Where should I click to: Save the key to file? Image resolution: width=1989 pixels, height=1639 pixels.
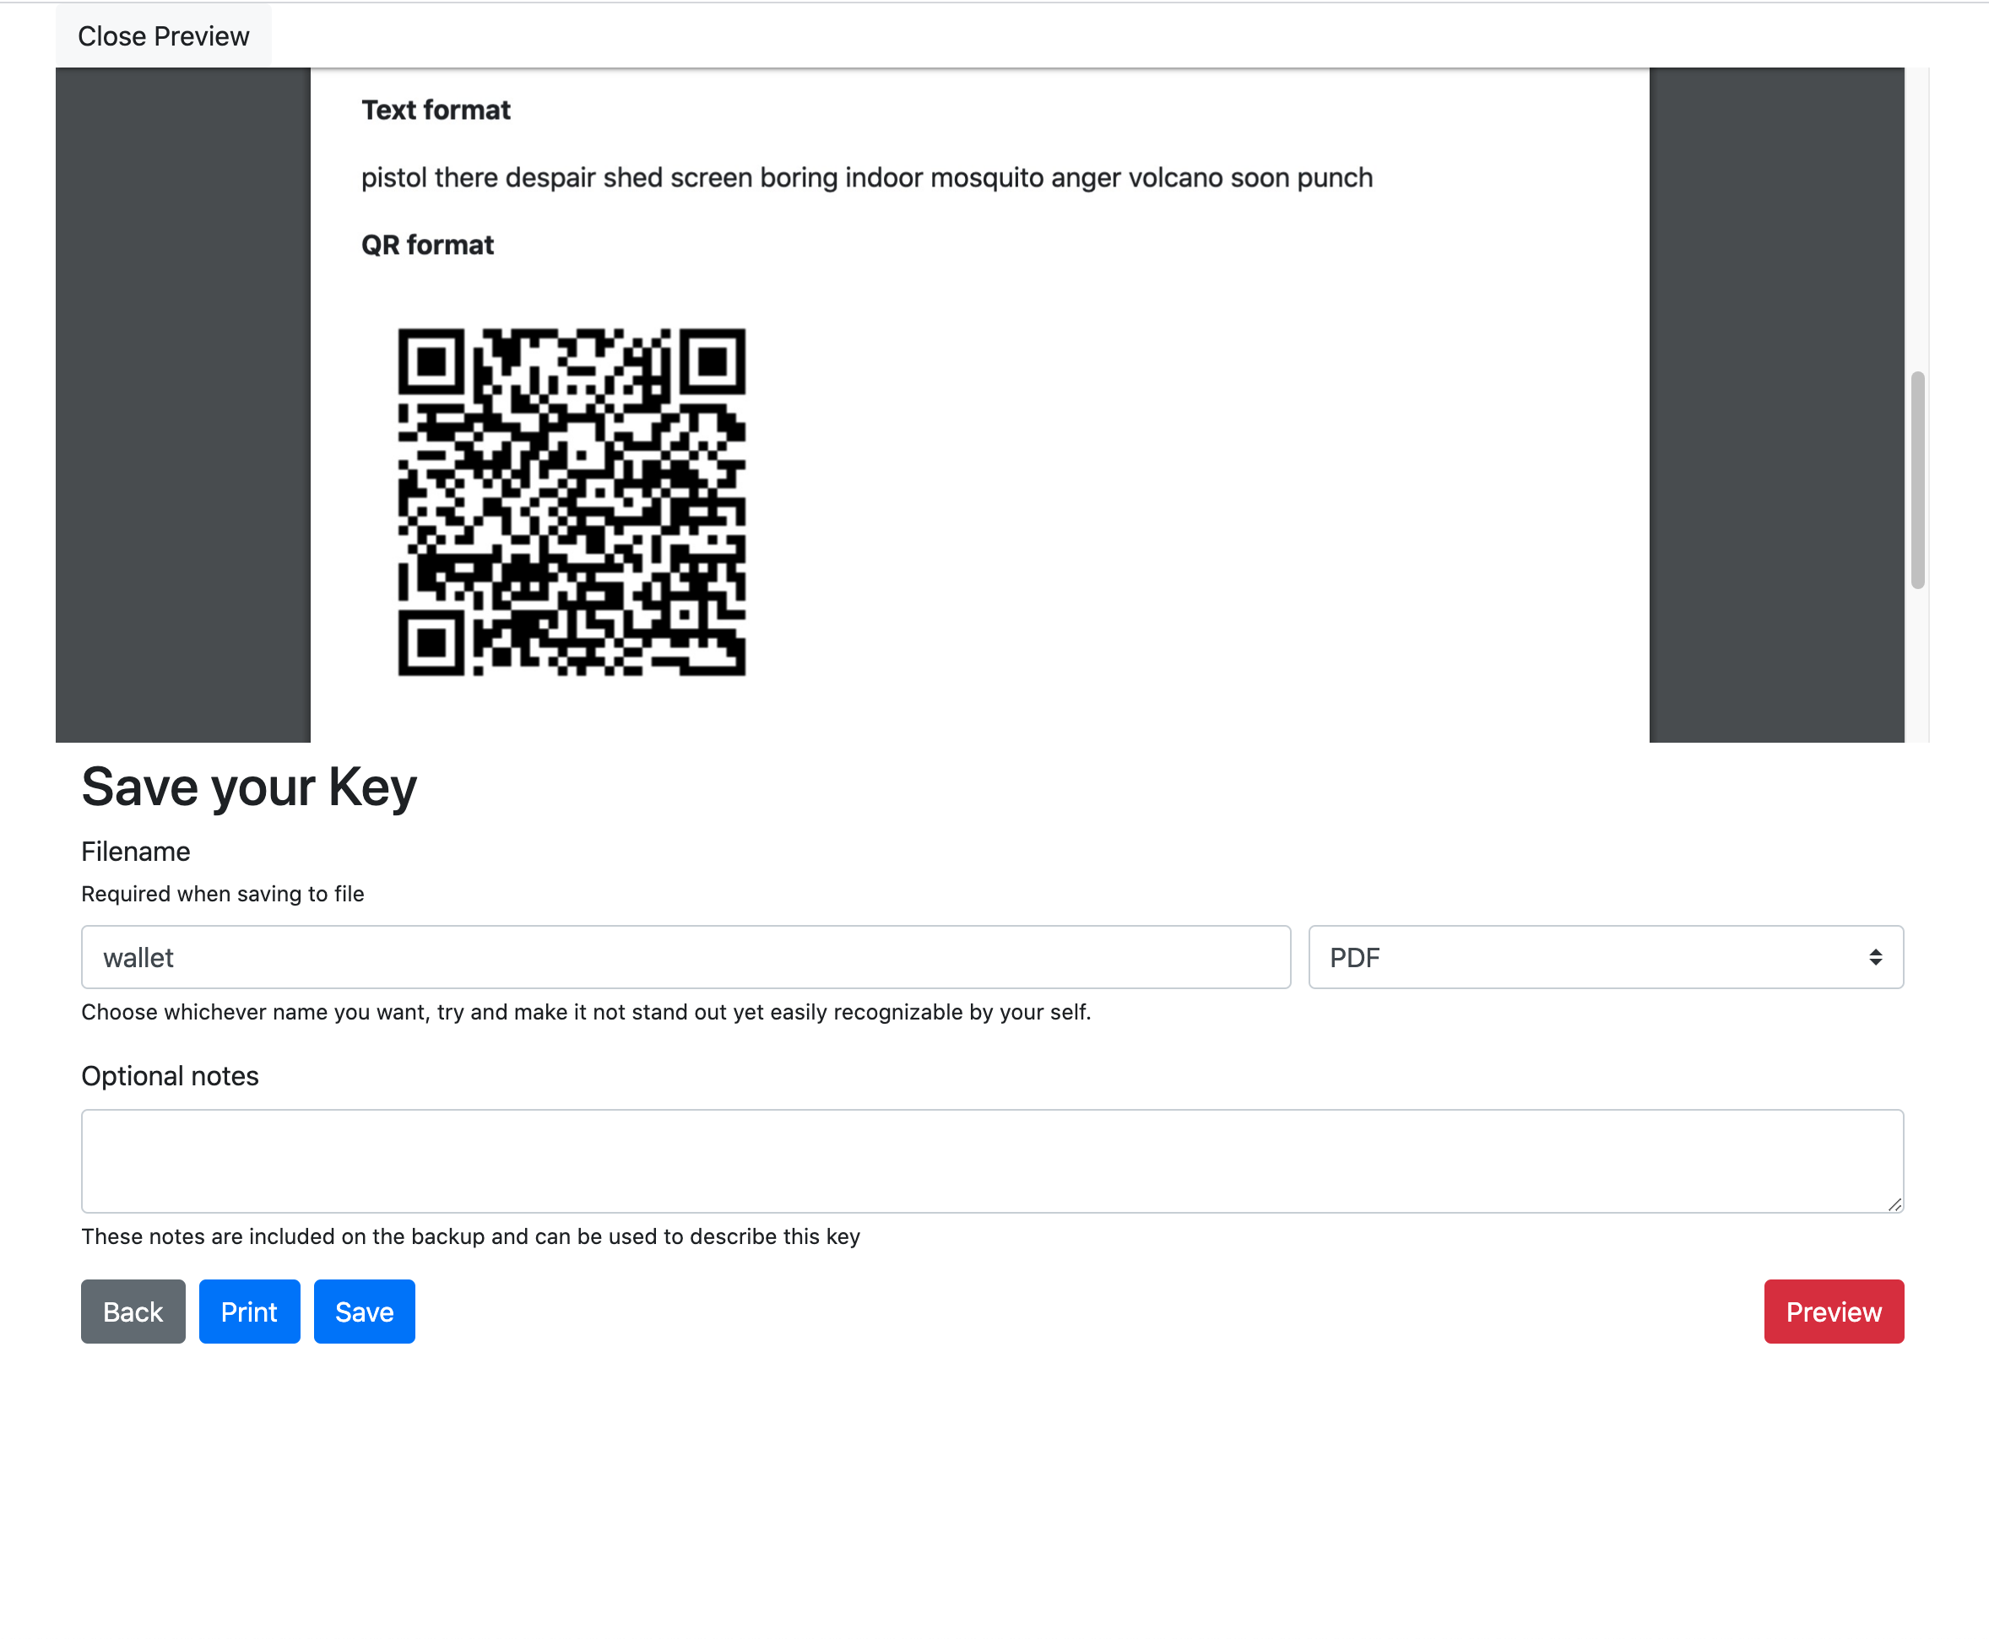tap(365, 1312)
